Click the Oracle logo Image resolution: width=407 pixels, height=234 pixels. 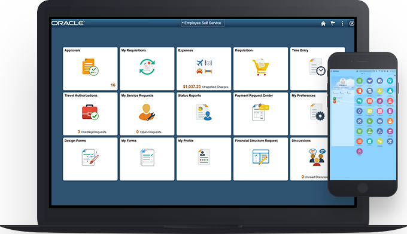[68, 23]
